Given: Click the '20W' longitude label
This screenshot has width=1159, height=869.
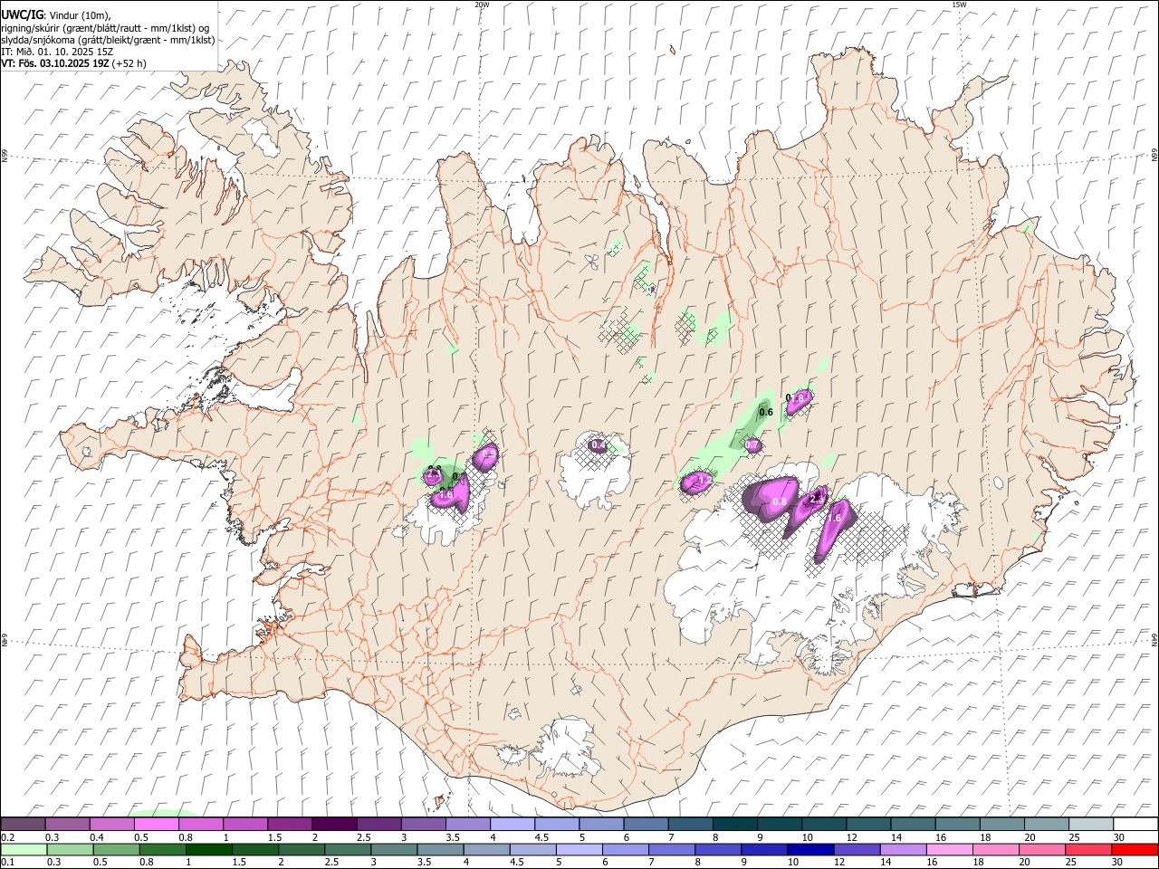Looking at the screenshot, I should point(482,5).
